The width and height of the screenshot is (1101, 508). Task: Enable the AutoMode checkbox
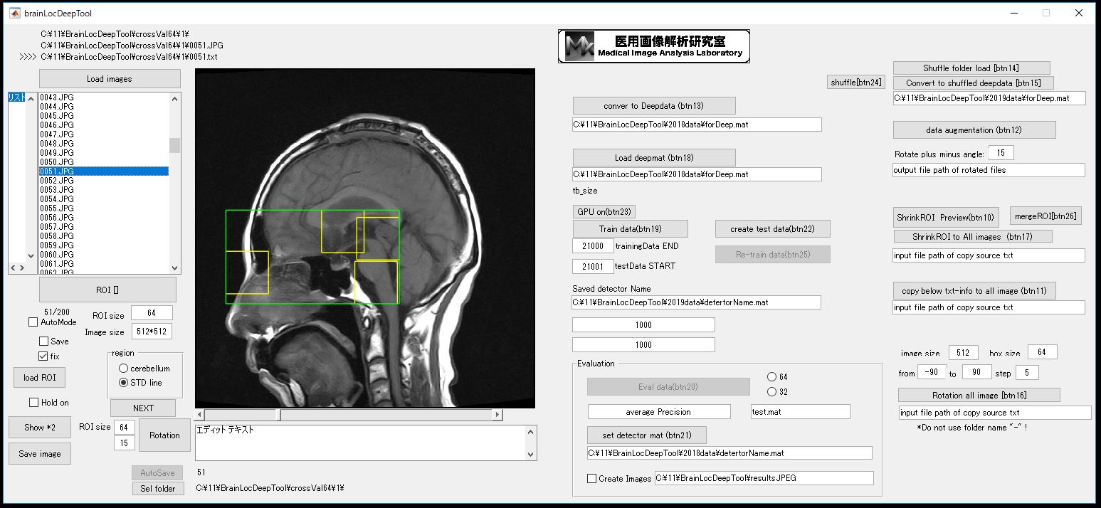33,322
